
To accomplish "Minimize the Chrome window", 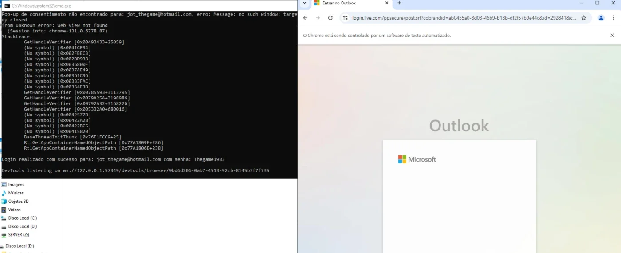I will (582, 3).
